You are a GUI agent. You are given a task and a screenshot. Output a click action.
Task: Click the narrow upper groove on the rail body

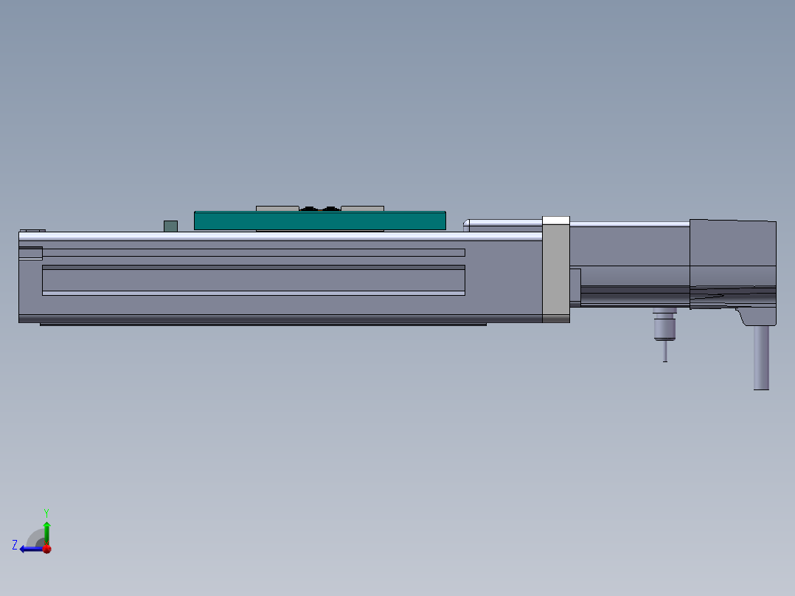point(253,252)
